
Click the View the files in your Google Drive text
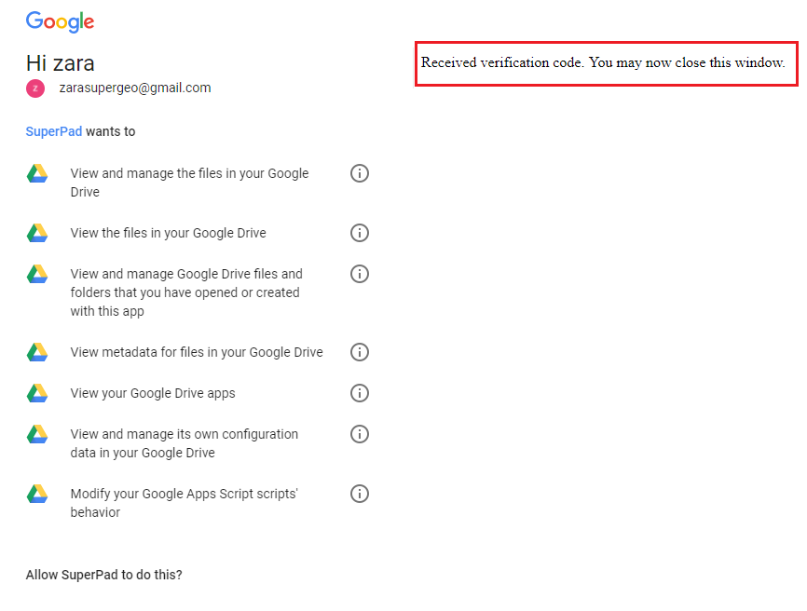169,233
